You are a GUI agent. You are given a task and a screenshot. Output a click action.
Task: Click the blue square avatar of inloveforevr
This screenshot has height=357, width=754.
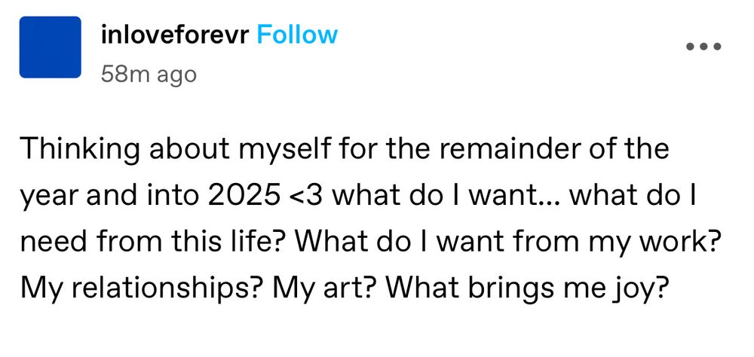[50, 47]
